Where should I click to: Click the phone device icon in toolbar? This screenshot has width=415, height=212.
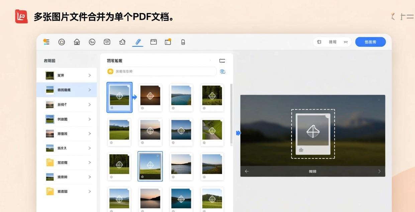point(183,42)
